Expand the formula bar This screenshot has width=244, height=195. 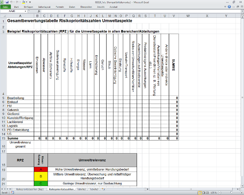tap(241, 11)
